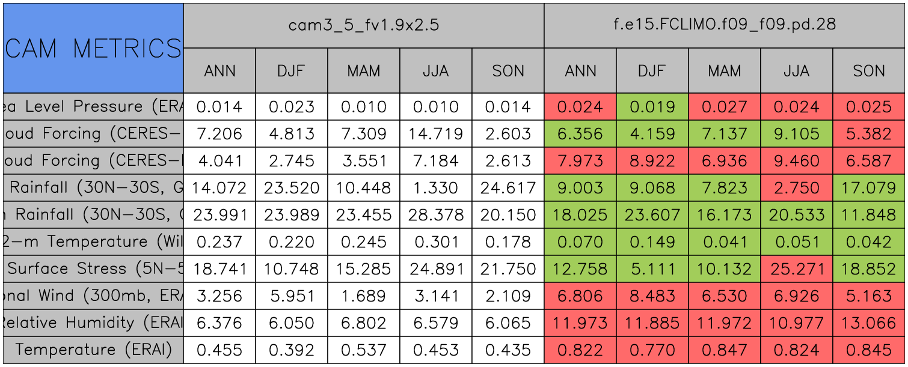
Task: Click the cell showing 0.537
Action: pyautogui.click(x=363, y=350)
